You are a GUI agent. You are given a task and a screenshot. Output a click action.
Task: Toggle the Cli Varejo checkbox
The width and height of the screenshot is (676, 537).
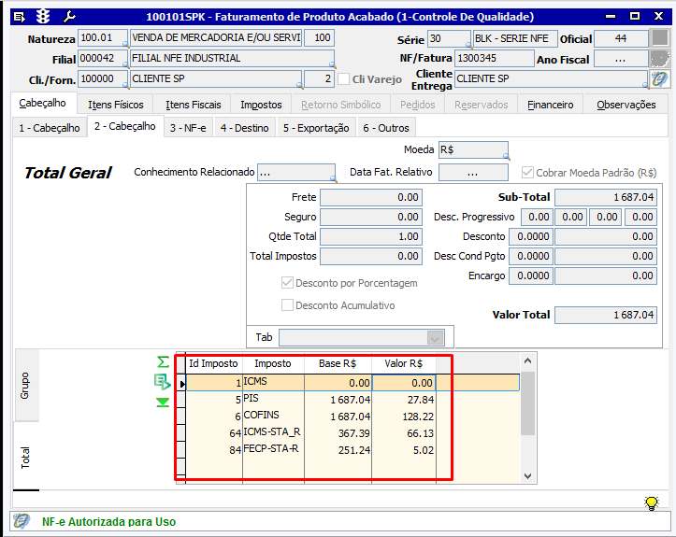point(343,79)
